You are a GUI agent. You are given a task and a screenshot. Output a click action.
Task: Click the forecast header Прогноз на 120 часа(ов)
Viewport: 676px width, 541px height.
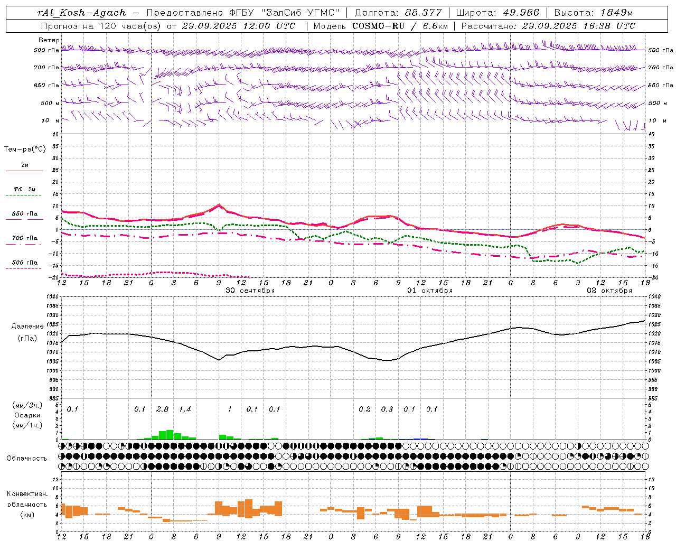(x=102, y=26)
